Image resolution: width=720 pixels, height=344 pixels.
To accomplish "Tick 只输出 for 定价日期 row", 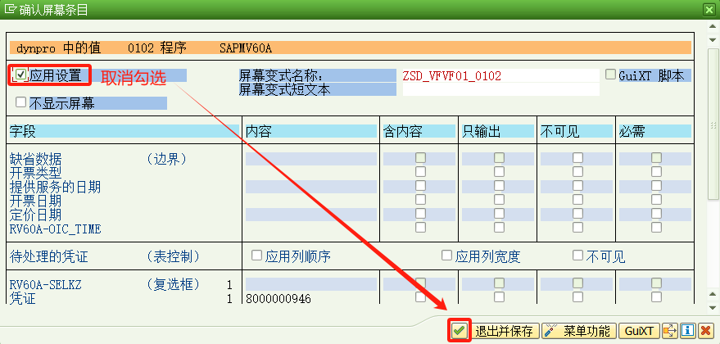I will pyautogui.click(x=499, y=214).
